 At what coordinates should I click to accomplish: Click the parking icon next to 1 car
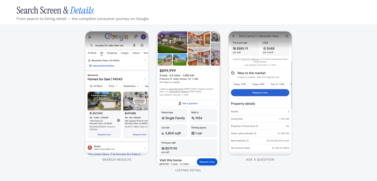(x=192, y=133)
